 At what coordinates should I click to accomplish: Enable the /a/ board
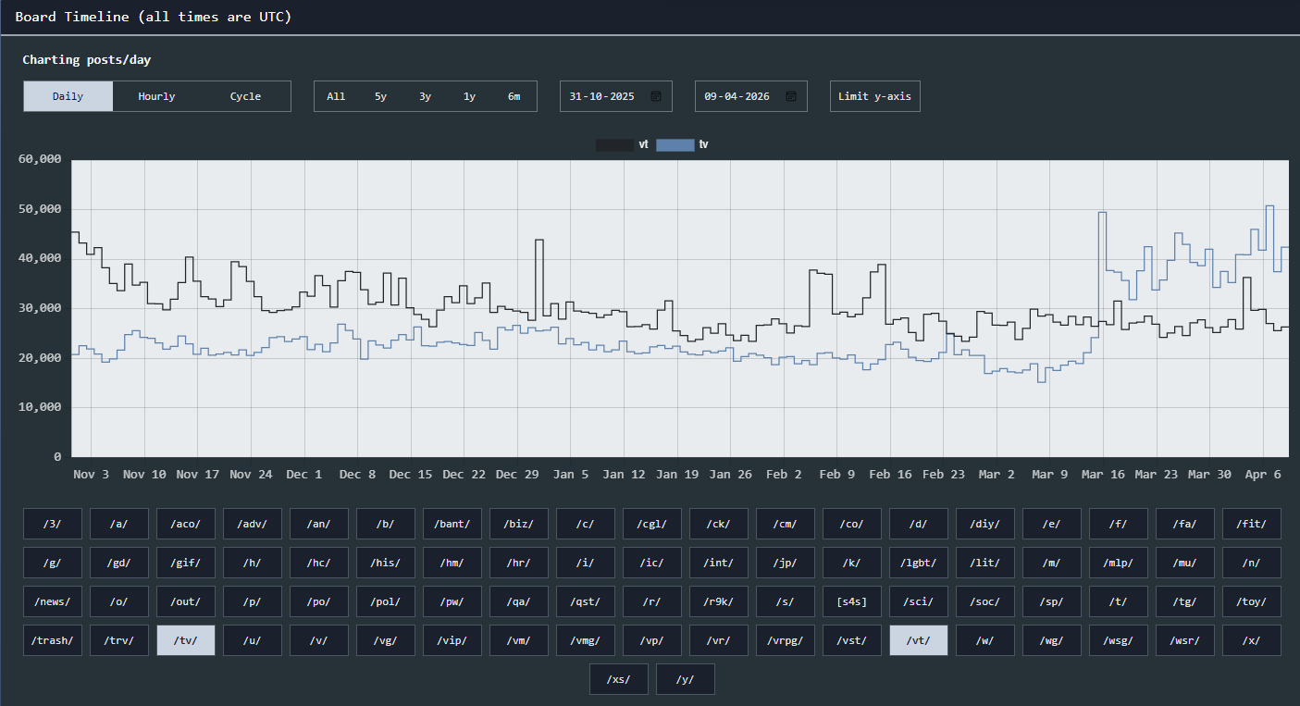pos(119,524)
